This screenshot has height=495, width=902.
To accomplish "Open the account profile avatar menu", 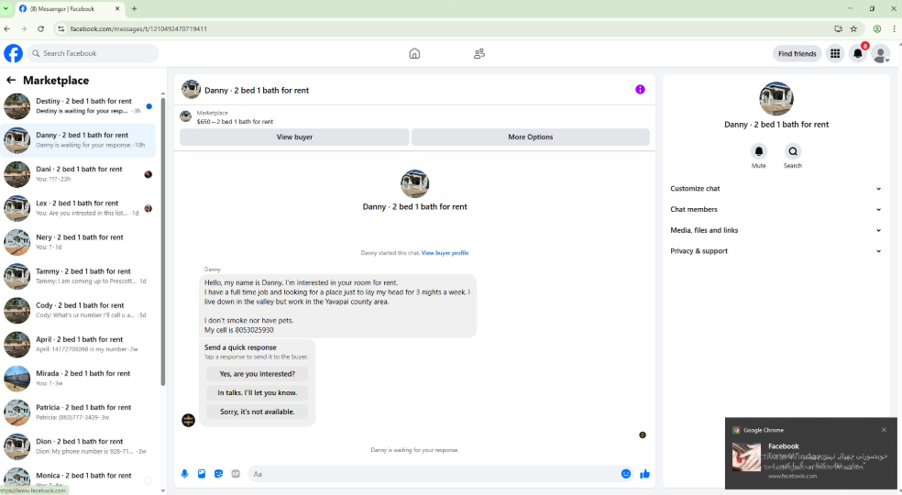I will pos(880,53).
